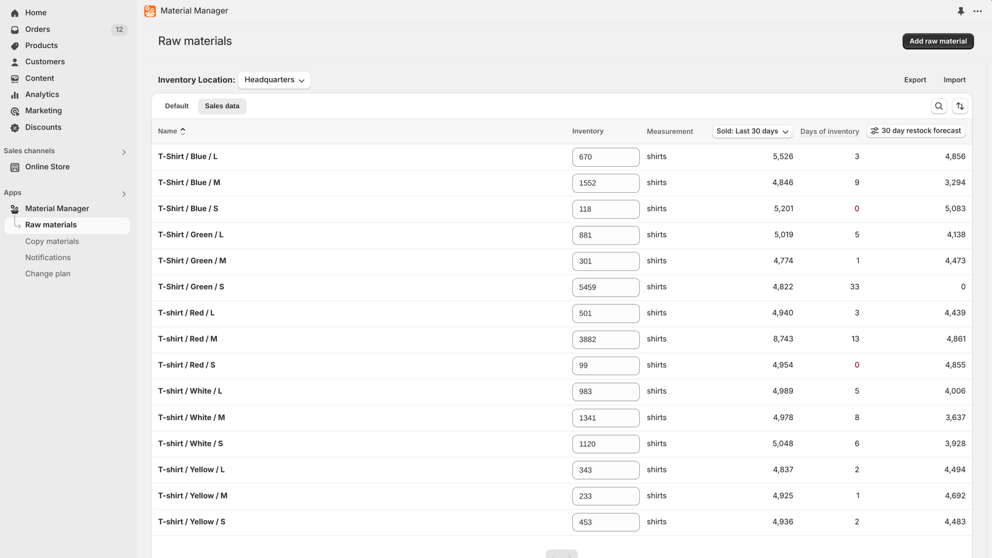The height and width of the screenshot is (558, 992).
Task: Click the Home icon in the sidebar
Action: [x=15, y=13]
